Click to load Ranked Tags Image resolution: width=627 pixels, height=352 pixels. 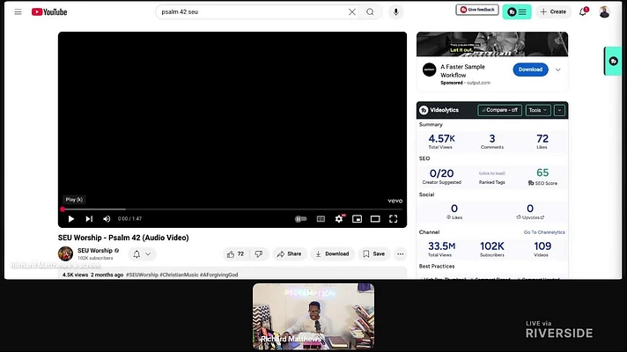coord(492,173)
